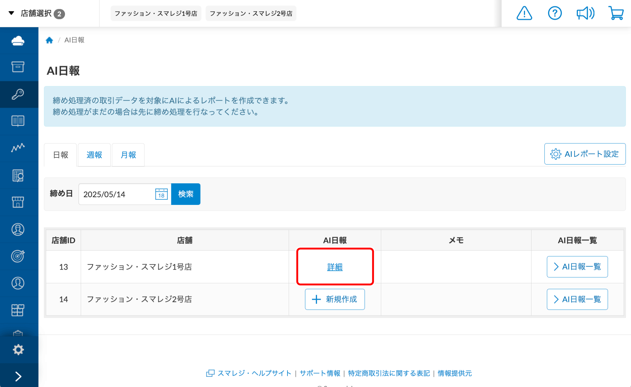Open the help question mark icon
This screenshot has width=631, height=387.
click(x=555, y=14)
